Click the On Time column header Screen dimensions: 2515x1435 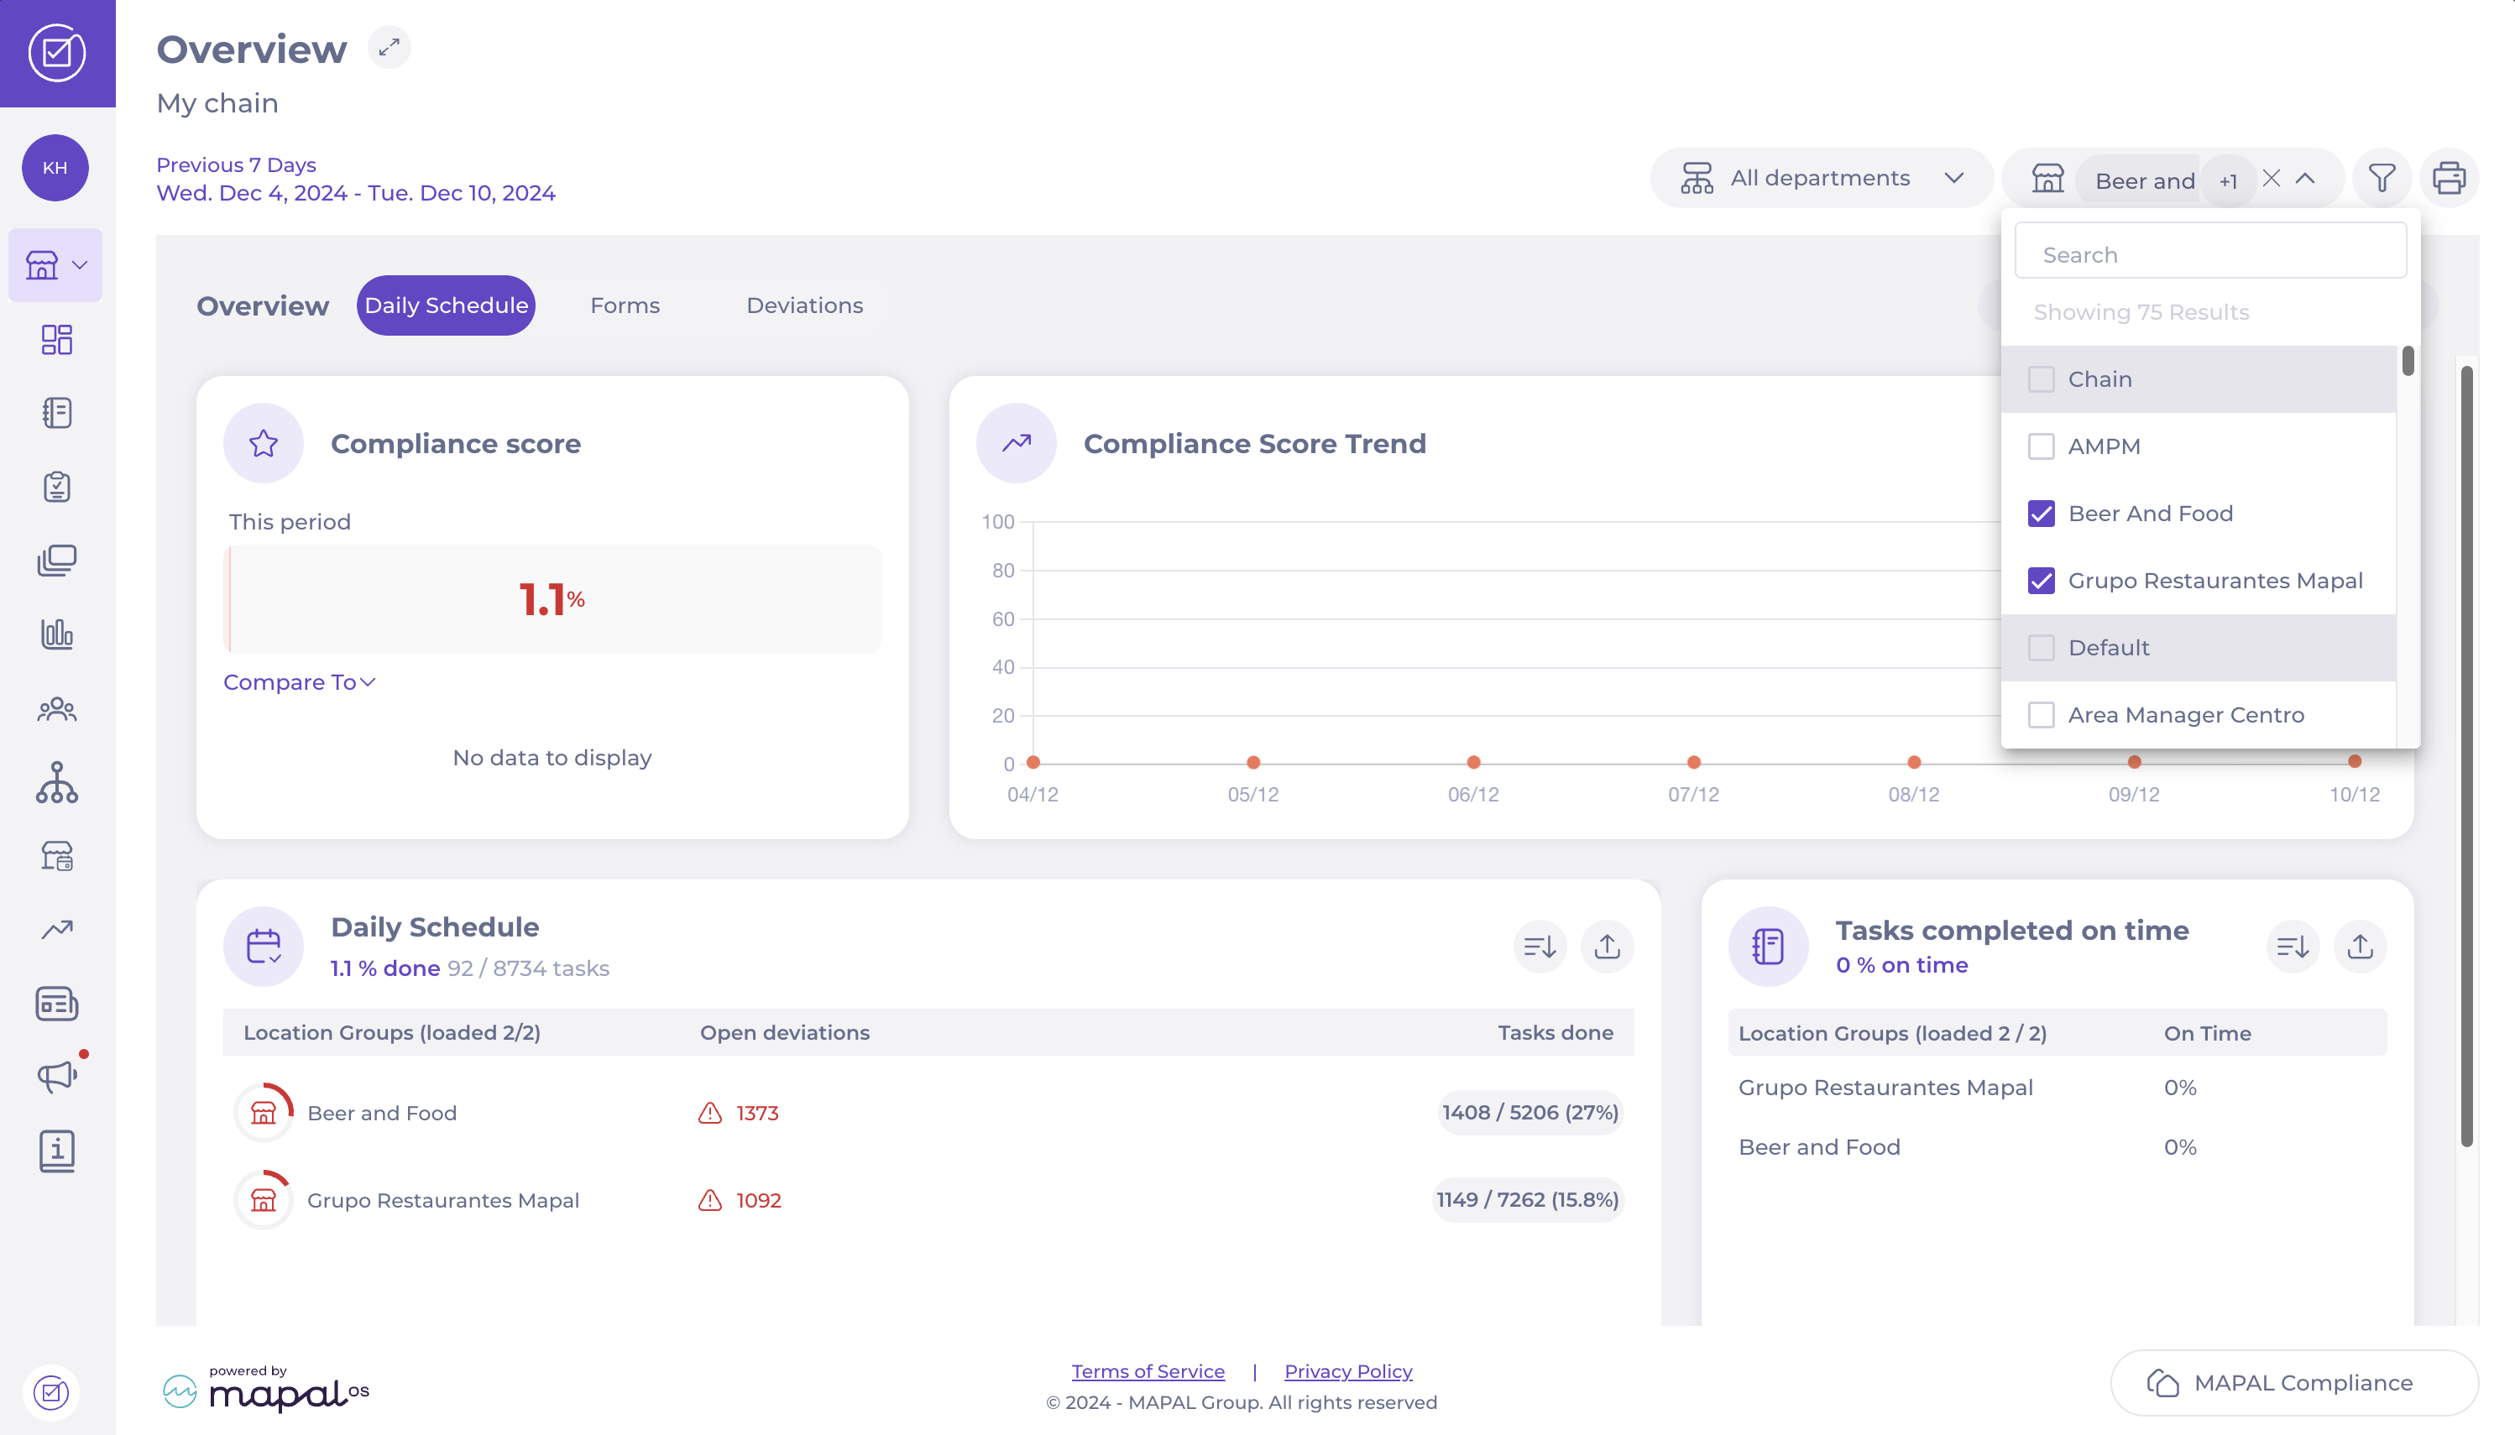coord(2208,1034)
